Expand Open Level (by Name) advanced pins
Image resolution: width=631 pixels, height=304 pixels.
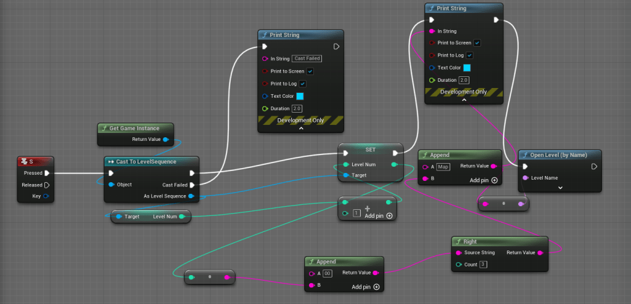(559, 188)
